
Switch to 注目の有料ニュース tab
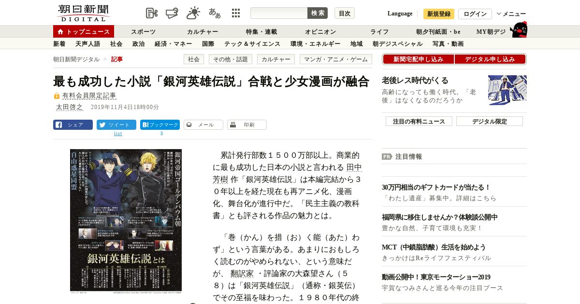(x=419, y=121)
